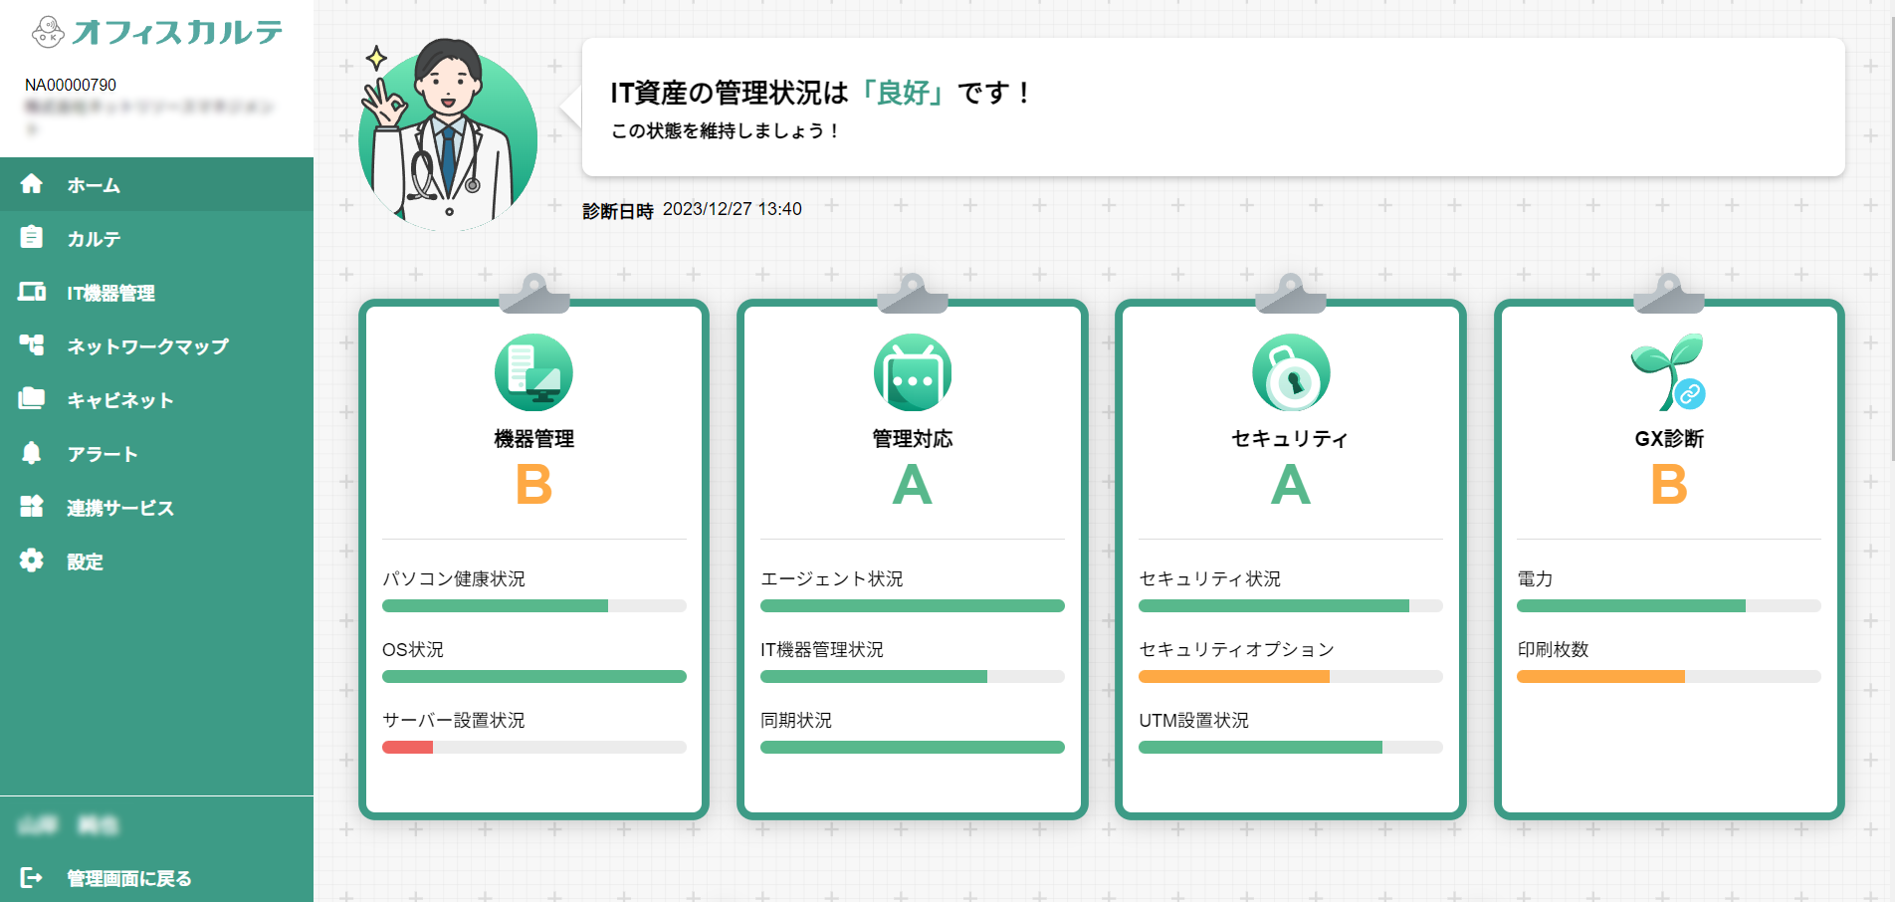
Task: Click the 管理画面に戻る button
Action: coord(129,877)
